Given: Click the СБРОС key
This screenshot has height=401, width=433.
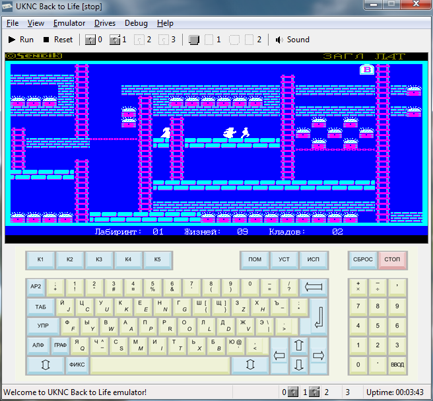Looking at the screenshot, I should coord(363,260).
